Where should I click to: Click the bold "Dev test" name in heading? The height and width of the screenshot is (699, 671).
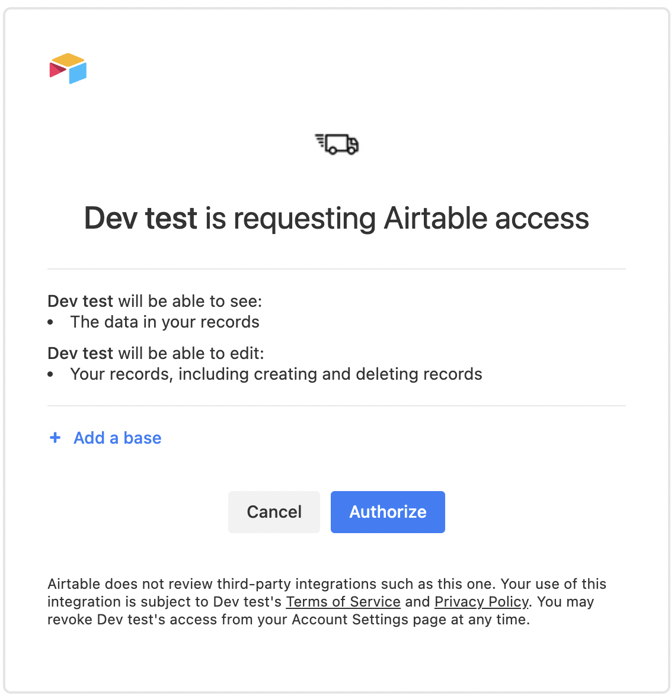point(140,218)
